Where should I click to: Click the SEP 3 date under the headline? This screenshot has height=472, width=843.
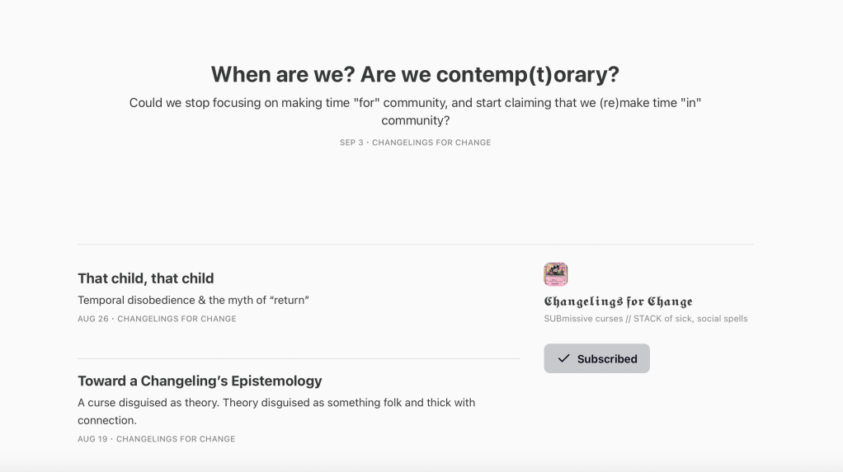351,143
